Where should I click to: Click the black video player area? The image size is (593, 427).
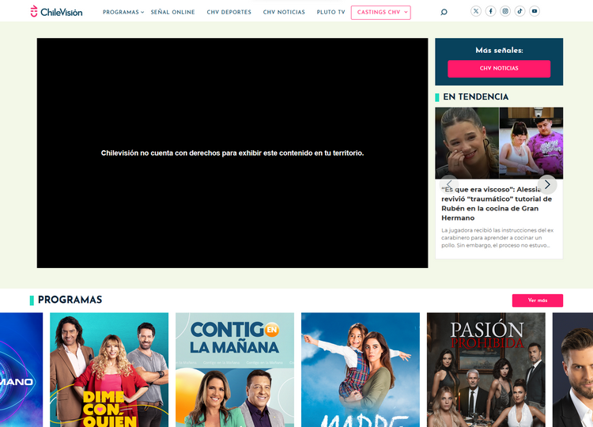tap(232, 153)
